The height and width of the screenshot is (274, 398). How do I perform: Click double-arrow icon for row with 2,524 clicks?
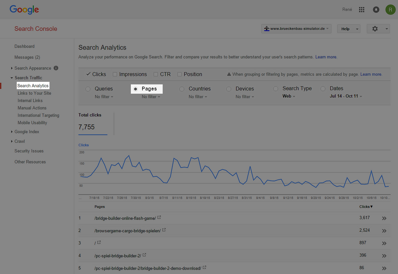tap(384, 231)
